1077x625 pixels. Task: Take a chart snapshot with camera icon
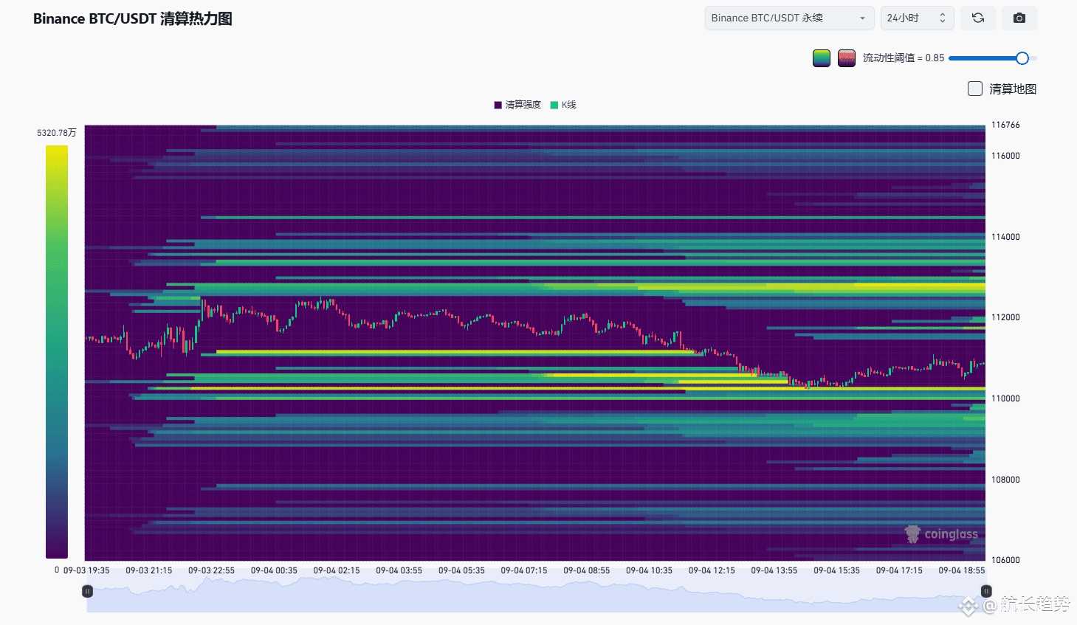[1019, 18]
